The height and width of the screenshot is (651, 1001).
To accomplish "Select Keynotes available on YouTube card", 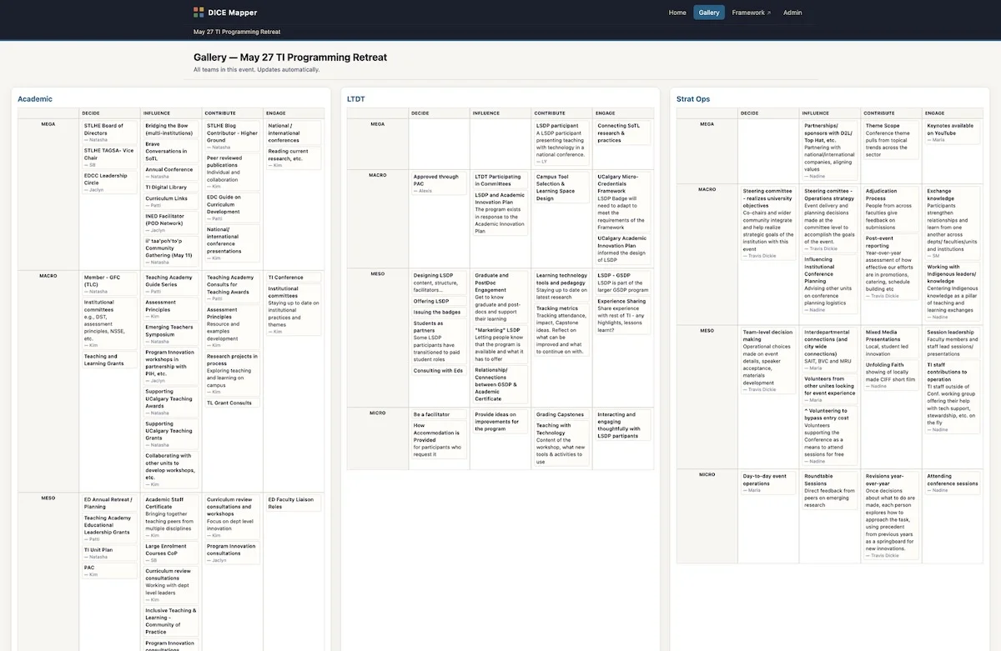I will click(952, 133).
